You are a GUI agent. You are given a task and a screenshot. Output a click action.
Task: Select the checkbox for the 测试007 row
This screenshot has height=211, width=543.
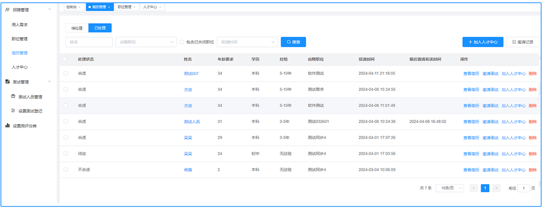click(65, 73)
